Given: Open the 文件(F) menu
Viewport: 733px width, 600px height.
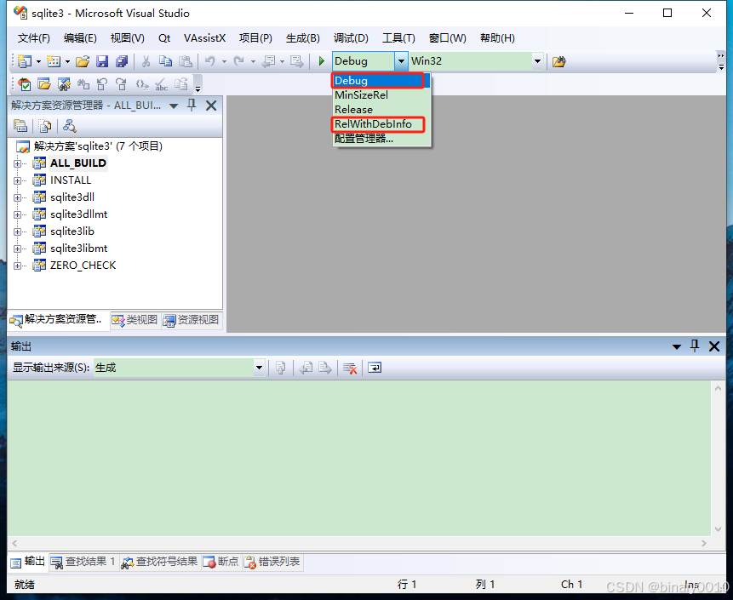Looking at the screenshot, I should coord(33,38).
